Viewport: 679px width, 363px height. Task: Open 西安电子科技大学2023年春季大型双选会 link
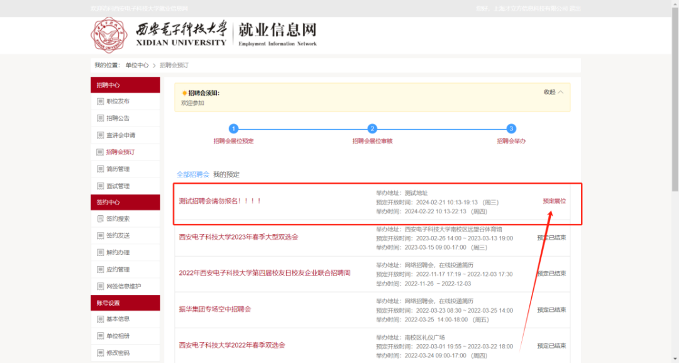(x=238, y=237)
